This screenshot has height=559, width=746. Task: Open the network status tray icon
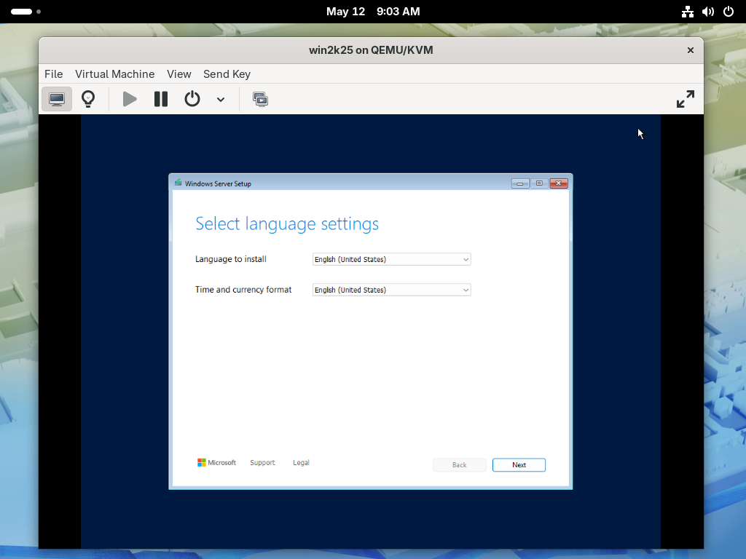coord(688,12)
